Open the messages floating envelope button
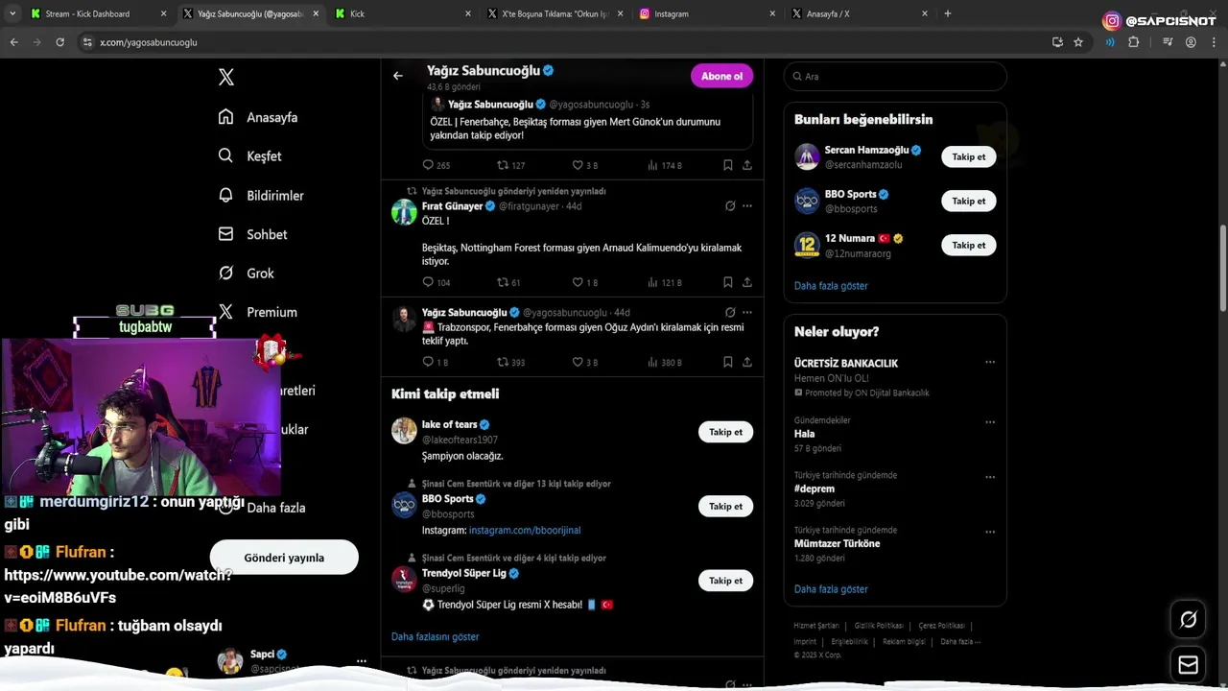 tap(1189, 664)
